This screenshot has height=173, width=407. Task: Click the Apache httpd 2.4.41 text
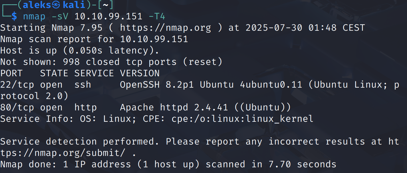point(174,108)
